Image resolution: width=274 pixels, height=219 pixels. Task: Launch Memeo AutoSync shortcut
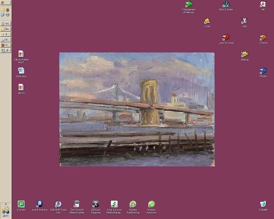(152, 207)
